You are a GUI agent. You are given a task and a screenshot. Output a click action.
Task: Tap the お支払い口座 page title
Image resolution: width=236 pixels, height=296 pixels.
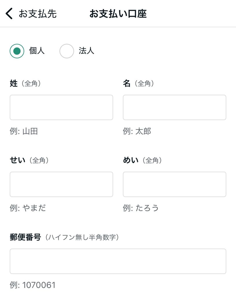[118, 14]
